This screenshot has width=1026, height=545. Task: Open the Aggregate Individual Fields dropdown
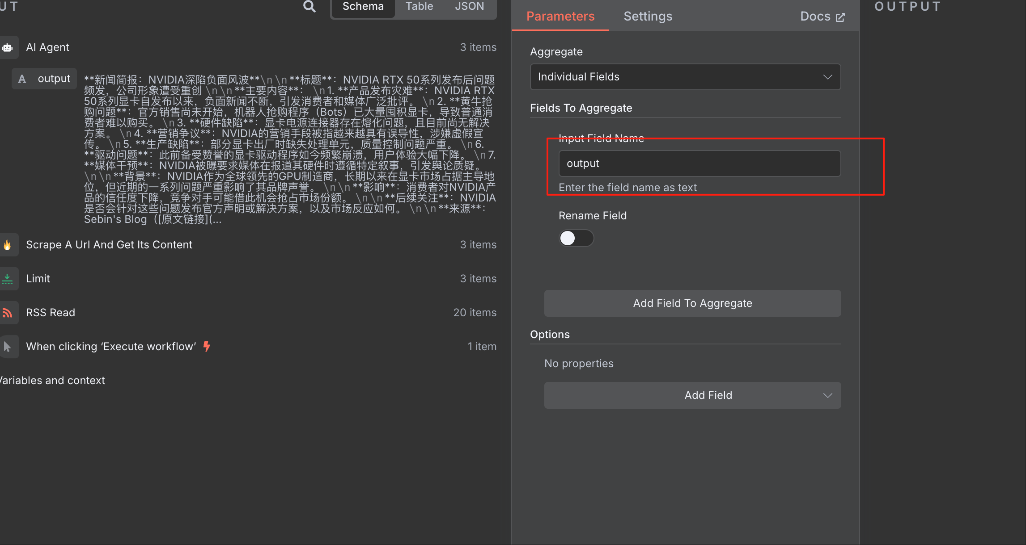tap(685, 77)
